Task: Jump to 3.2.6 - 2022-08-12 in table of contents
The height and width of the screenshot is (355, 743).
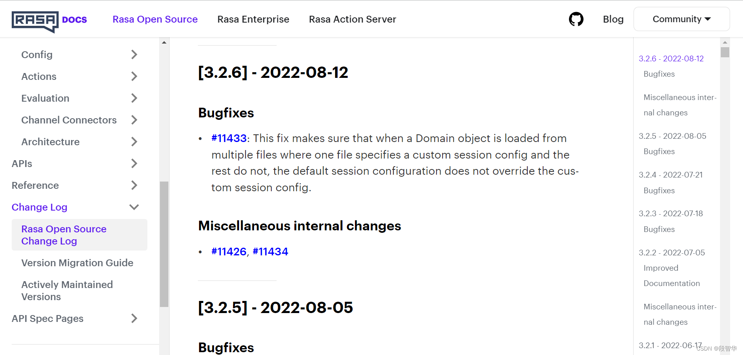Action: (671, 58)
